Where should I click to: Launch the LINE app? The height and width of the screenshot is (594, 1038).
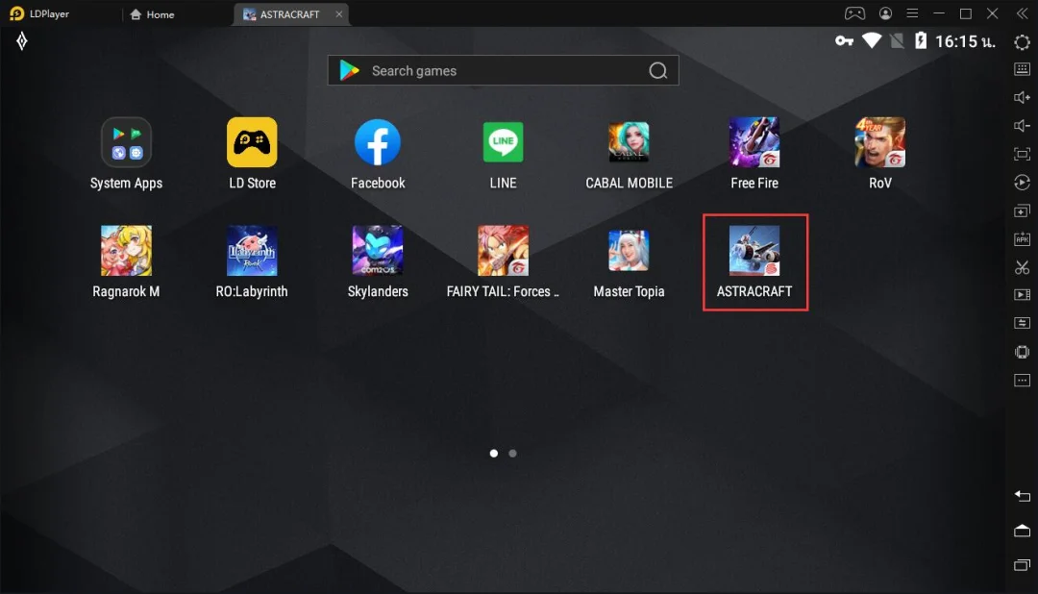tap(503, 142)
